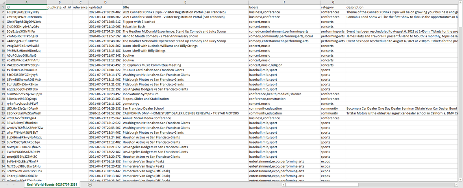
Task: Click title 'San Francisco Dealer School'
Action: 185,108
